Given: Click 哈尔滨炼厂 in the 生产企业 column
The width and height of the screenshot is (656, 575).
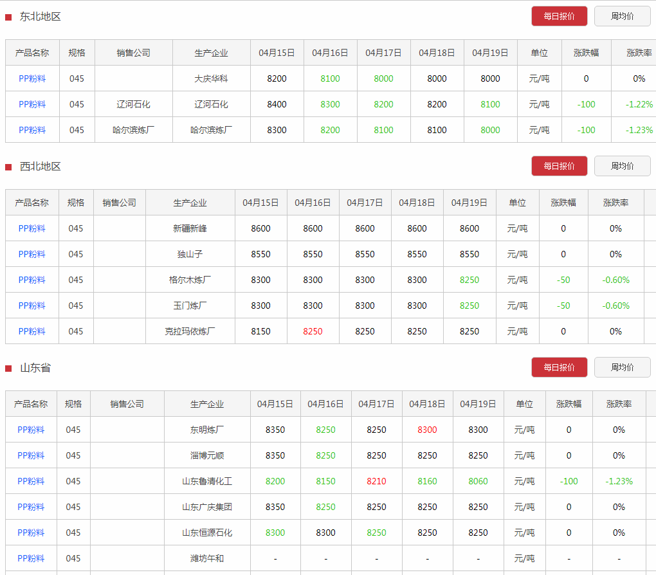Looking at the screenshot, I should (x=212, y=130).
